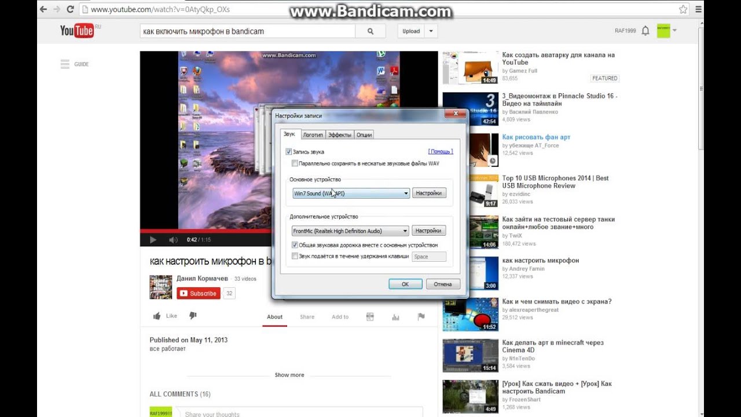
Task: Click Настройки button for Основное устройство
Action: click(x=429, y=193)
